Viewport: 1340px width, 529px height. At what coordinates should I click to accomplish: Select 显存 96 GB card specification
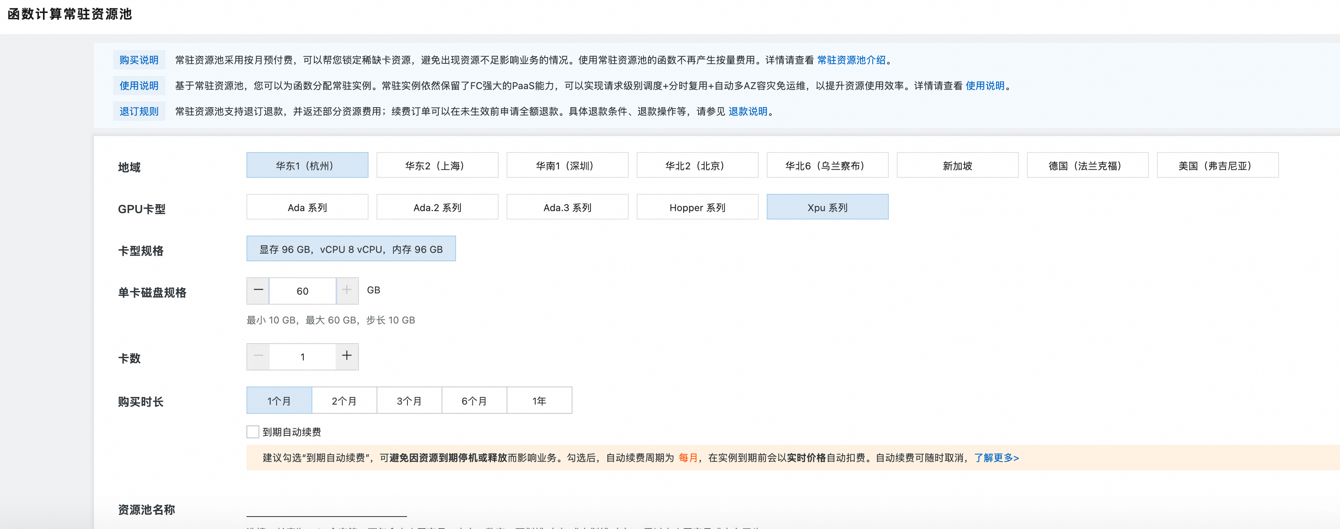(x=351, y=248)
